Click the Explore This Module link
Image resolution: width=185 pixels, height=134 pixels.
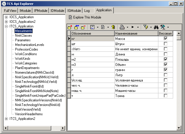87,17
